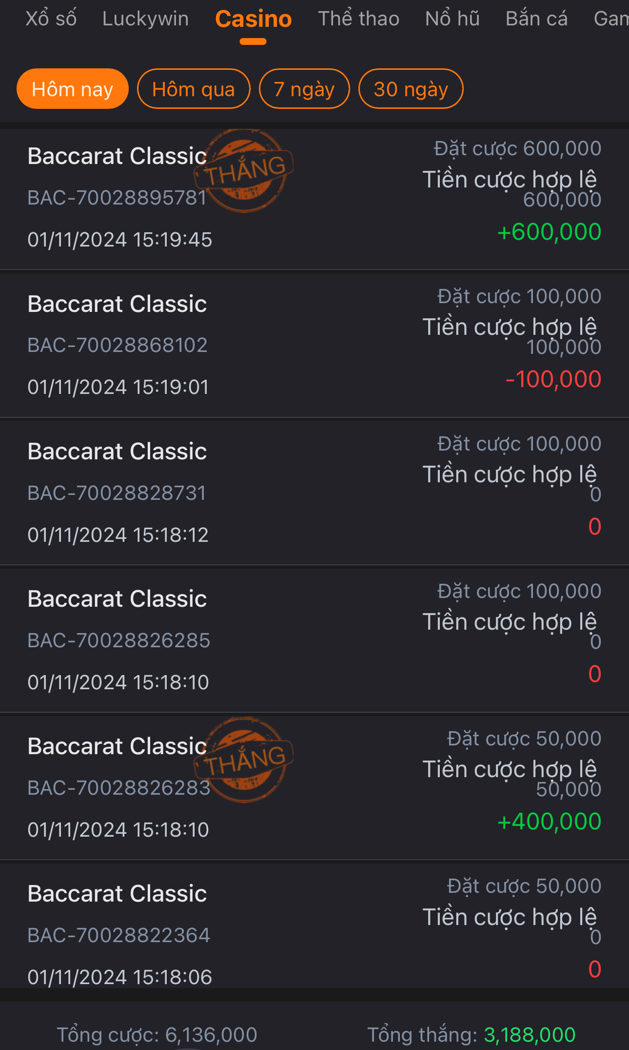Switch to the Thể thao tab
Screen dimensions: 629x1050
tap(358, 19)
